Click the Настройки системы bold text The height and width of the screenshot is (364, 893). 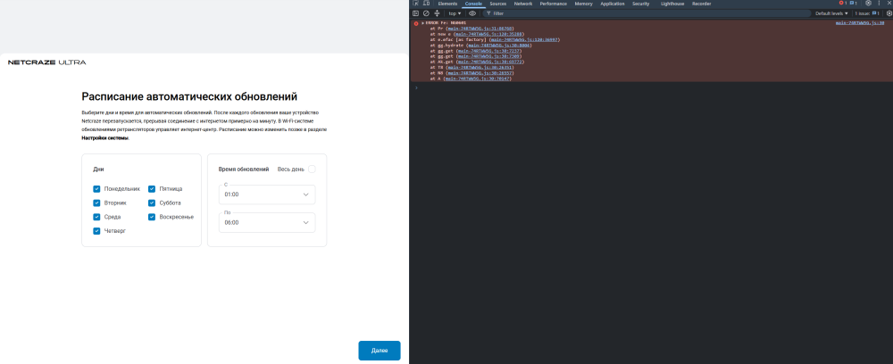click(104, 137)
